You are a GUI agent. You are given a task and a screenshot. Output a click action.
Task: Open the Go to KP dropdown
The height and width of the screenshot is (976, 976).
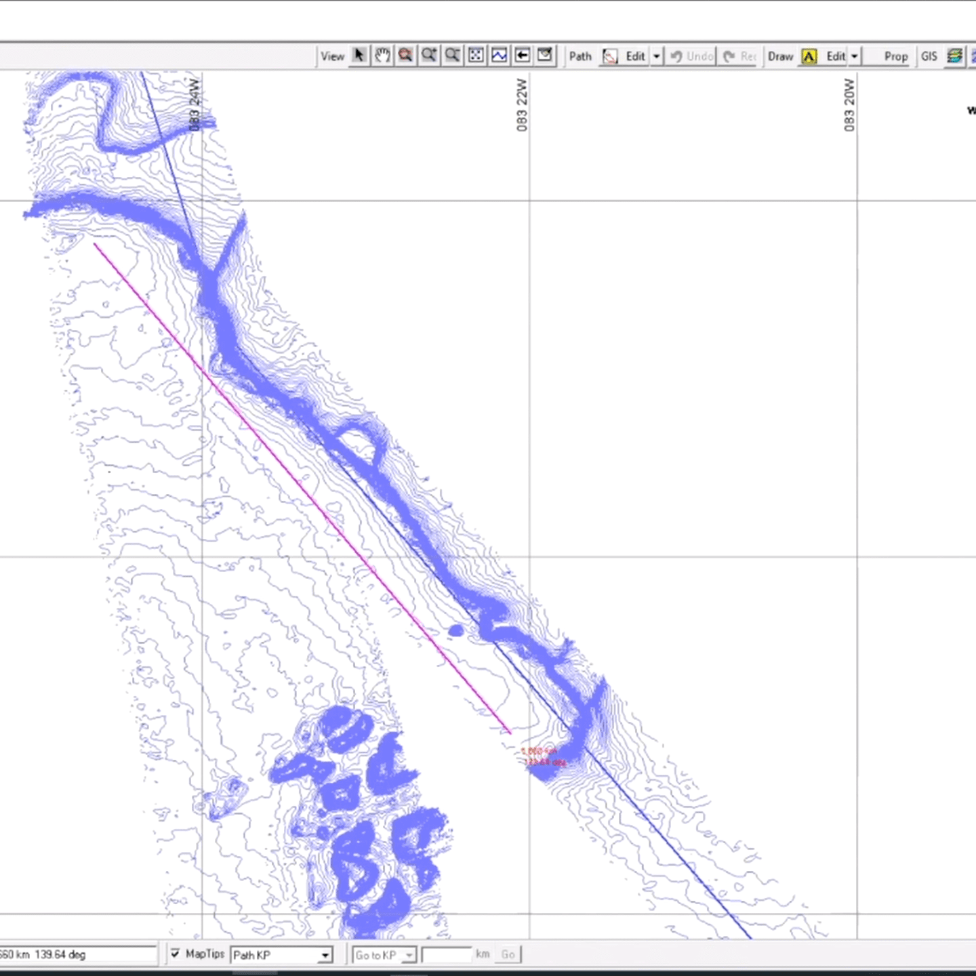tap(384, 955)
